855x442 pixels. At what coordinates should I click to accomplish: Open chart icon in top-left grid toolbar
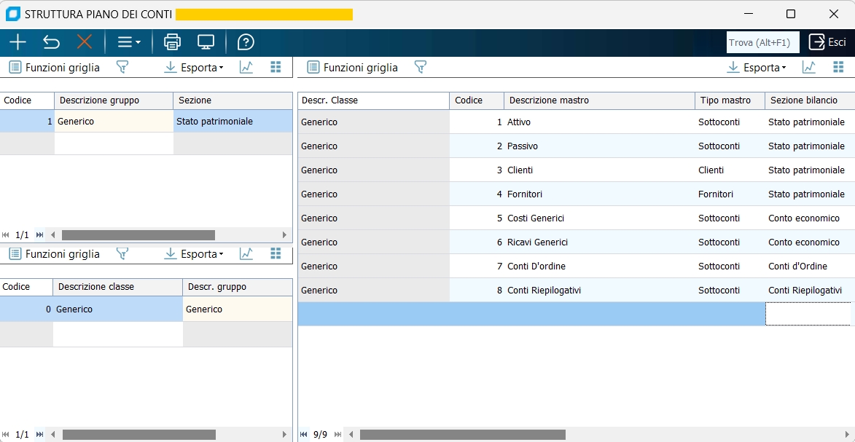246,67
